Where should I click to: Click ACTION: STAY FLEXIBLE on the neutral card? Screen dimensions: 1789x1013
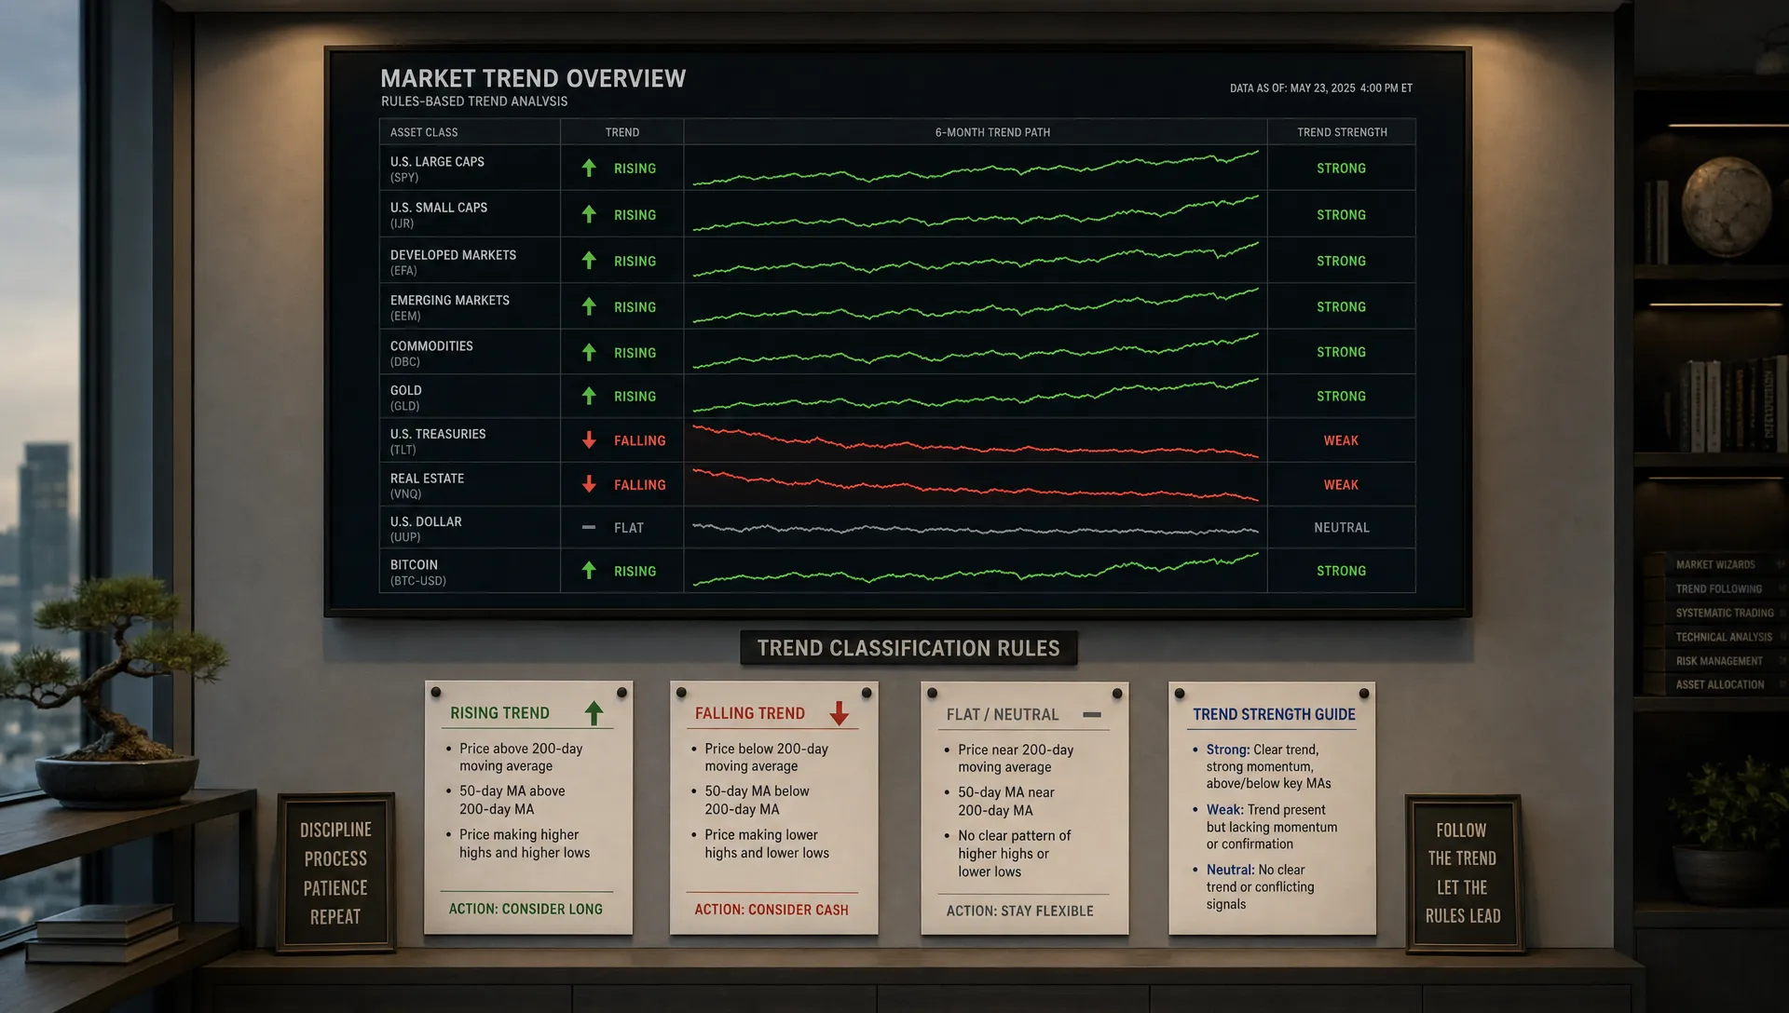click(1020, 911)
